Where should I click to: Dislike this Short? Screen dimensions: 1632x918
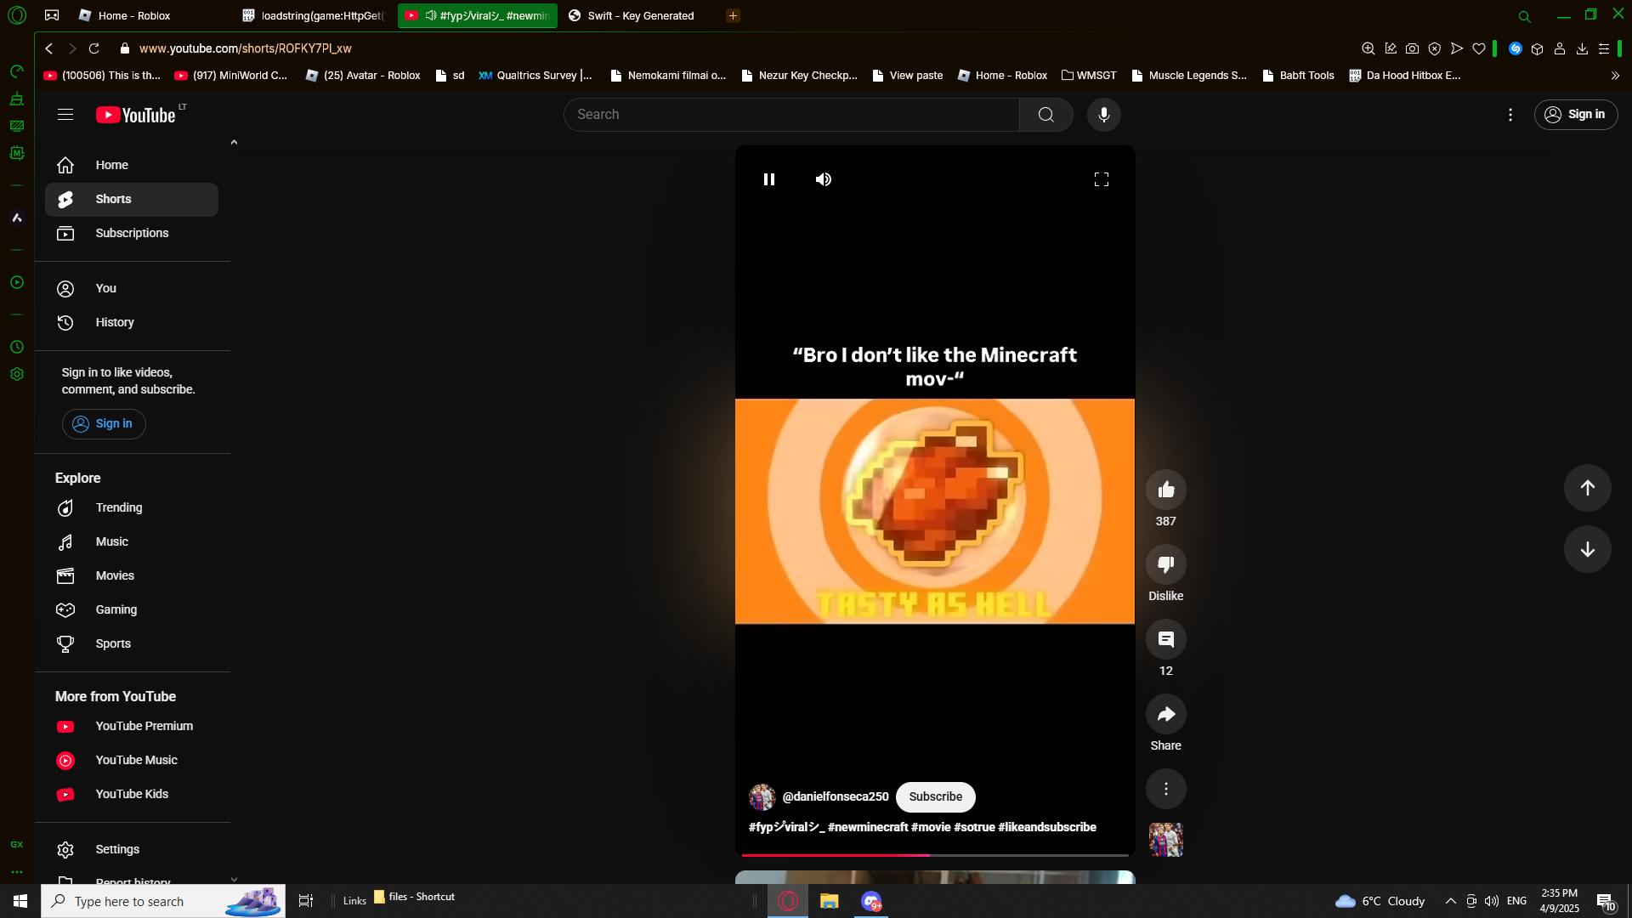pos(1166,564)
